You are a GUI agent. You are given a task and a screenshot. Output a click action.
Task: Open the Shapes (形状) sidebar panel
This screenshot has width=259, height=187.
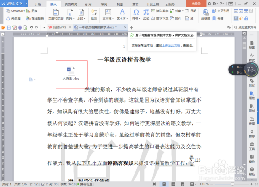(x=252, y=83)
